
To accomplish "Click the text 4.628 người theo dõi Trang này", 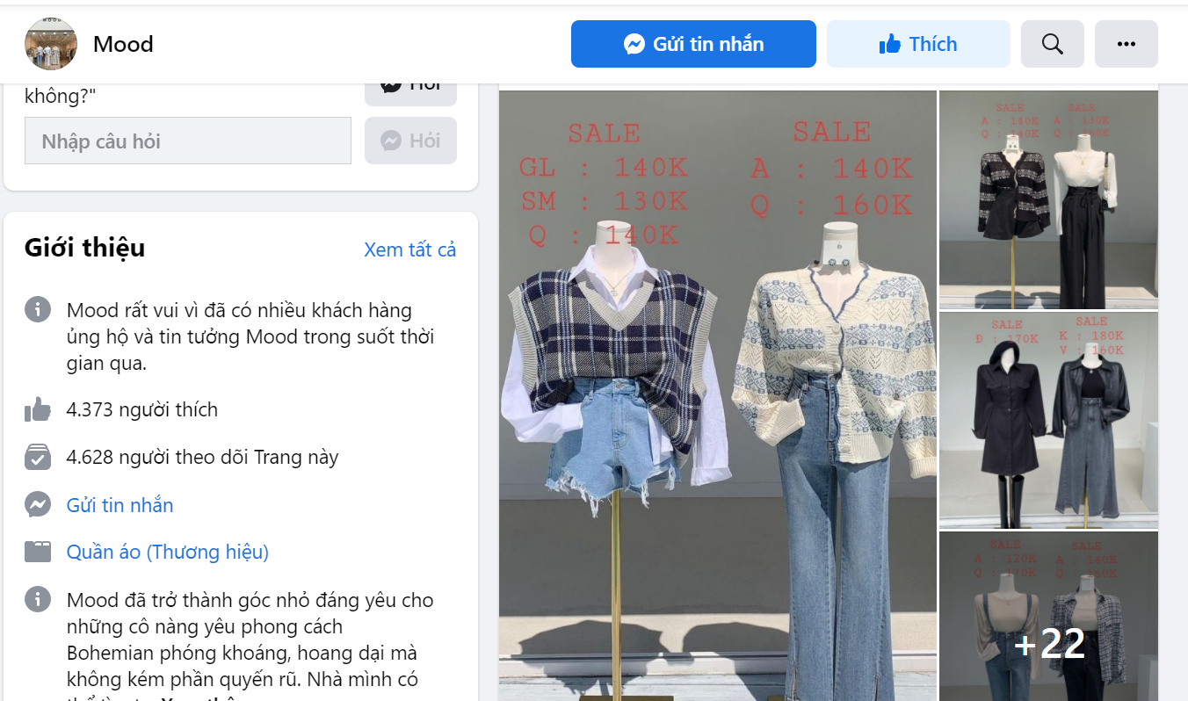I will (203, 457).
